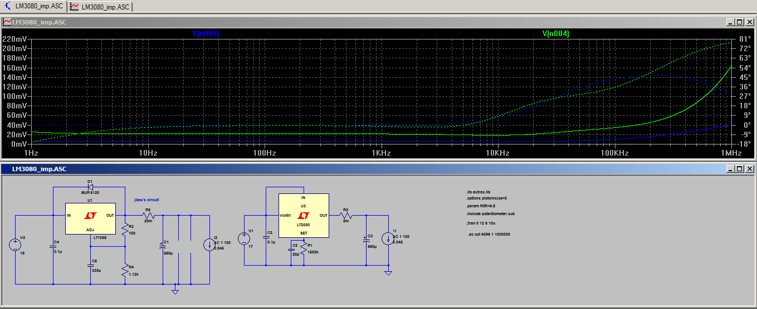Screen dimensions: 757x309
Task: Click the 1.12k value of R4
Action: tap(133, 275)
